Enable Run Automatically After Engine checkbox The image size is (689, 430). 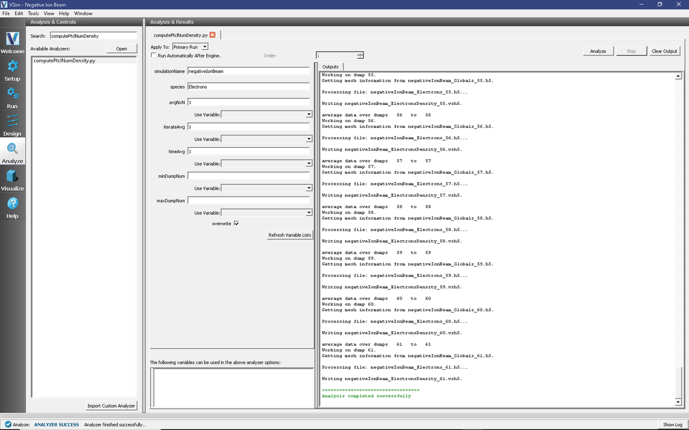click(x=154, y=55)
